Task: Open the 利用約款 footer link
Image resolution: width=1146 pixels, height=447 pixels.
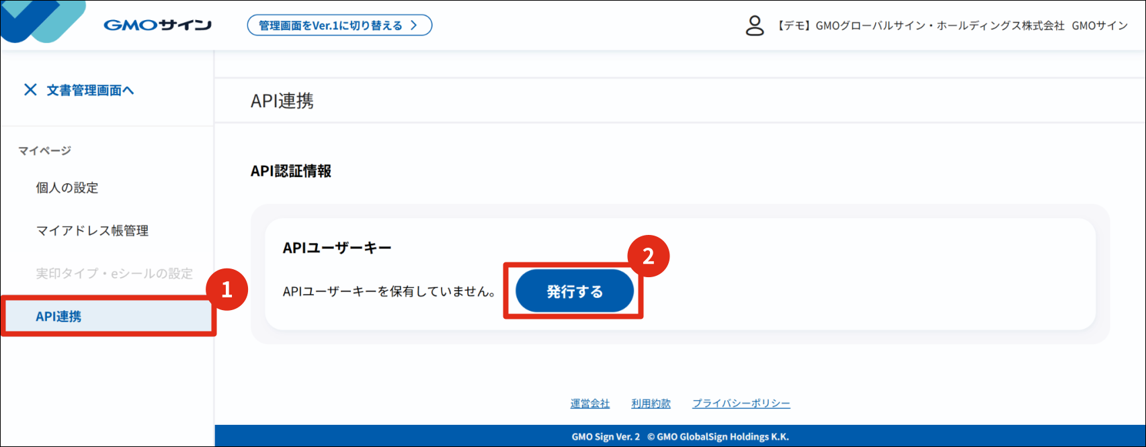Action: (651, 403)
